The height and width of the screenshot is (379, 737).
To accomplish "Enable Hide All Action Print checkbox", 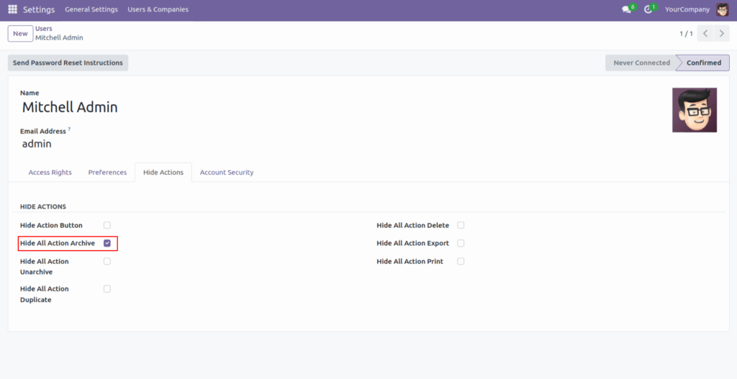I will point(461,261).
